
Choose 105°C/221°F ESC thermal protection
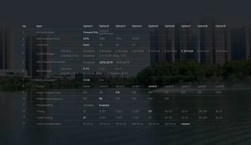(106, 62)
